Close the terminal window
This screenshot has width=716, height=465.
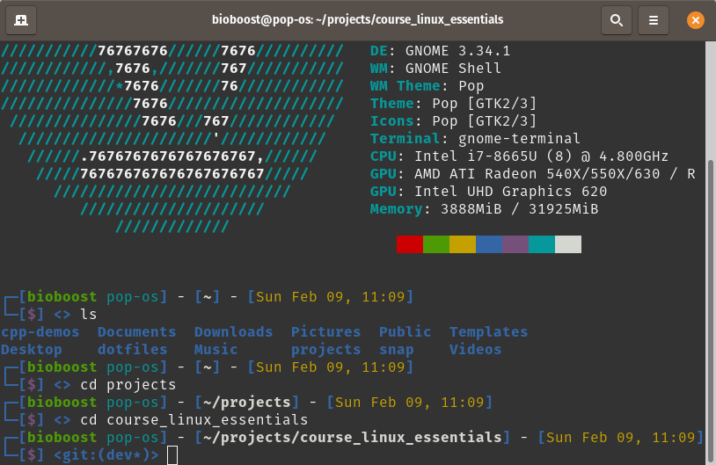[x=696, y=20]
